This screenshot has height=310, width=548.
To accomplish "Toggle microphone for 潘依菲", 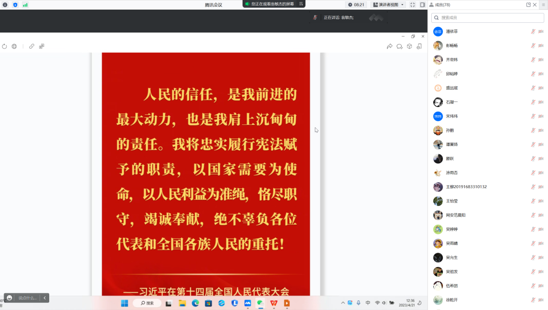I will point(533,31).
